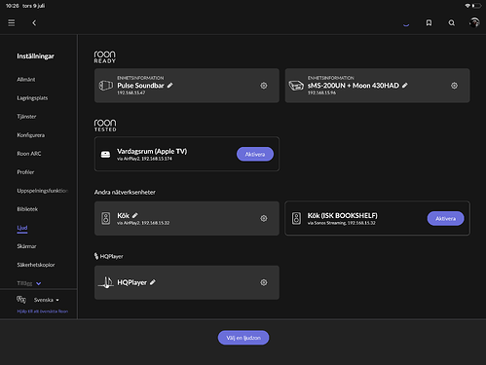This screenshot has height=365, width=486.
Task: Open the Uppspelningsfunktion settings tab
Action: pyautogui.click(x=43, y=191)
